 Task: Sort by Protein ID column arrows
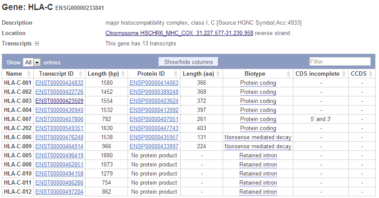tap(177, 74)
